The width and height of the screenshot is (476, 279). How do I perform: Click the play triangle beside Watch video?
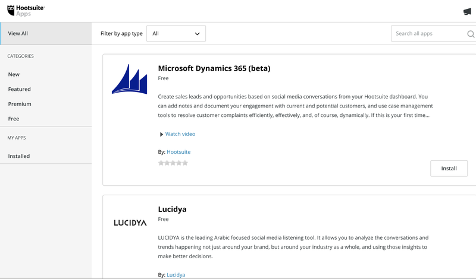point(161,134)
